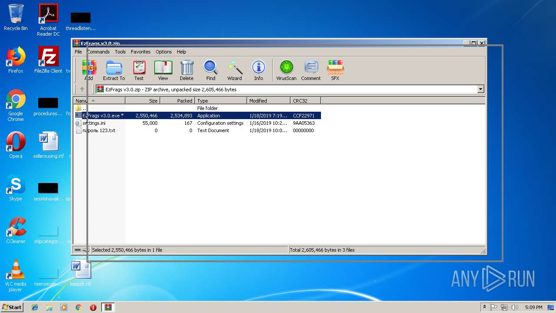
Task: Sort by Packed column header
Action: pyautogui.click(x=178, y=100)
